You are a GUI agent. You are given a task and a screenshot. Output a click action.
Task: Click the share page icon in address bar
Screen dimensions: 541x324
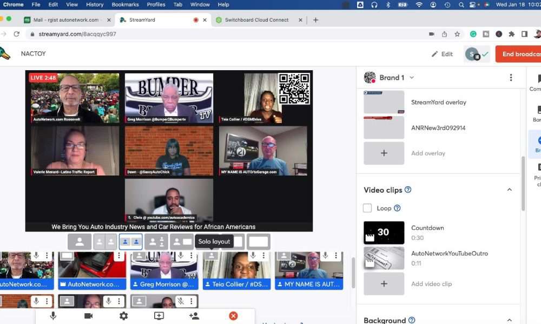[444, 34]
